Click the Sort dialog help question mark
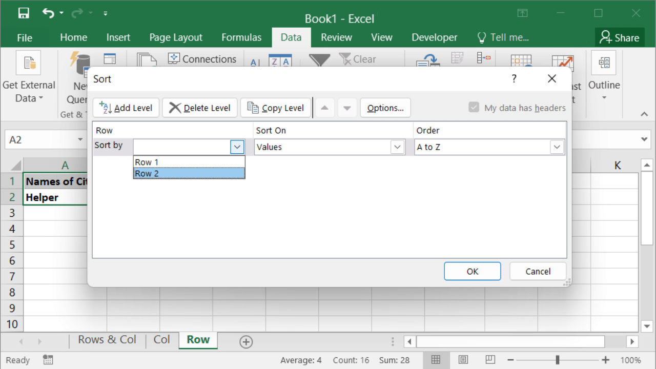 [514, 78]
